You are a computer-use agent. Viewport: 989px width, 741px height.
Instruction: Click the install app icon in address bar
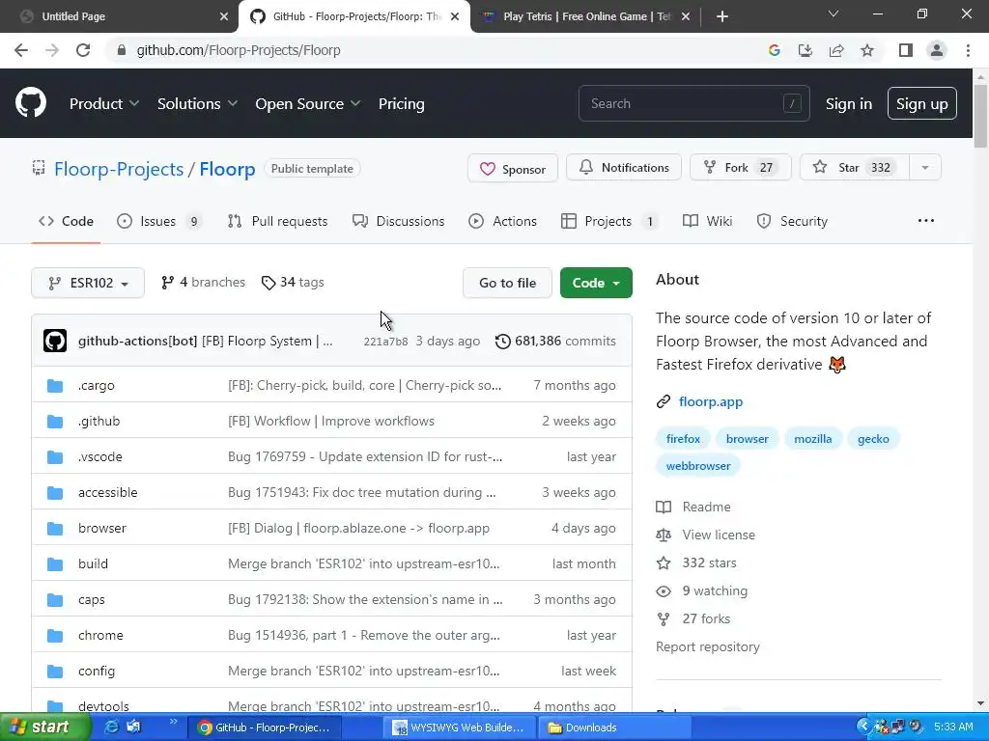pos(805,50)
